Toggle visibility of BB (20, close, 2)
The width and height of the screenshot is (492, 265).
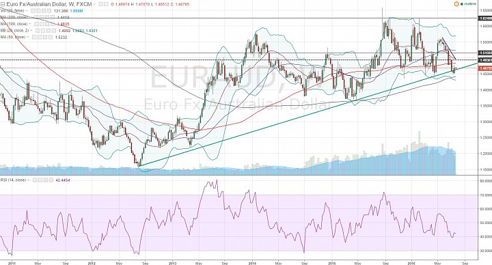pos(38,31)
